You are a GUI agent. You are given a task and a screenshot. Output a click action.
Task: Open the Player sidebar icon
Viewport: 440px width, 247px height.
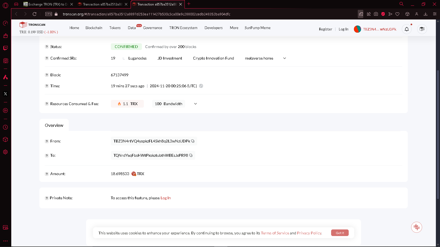(5, 111)
